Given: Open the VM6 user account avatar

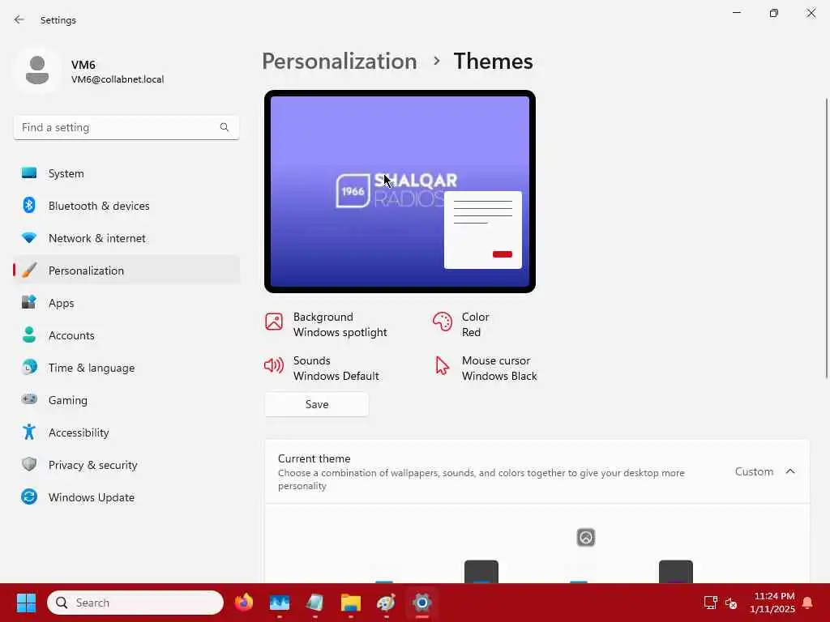Looking at the screenshot, I should click(37, 70).
